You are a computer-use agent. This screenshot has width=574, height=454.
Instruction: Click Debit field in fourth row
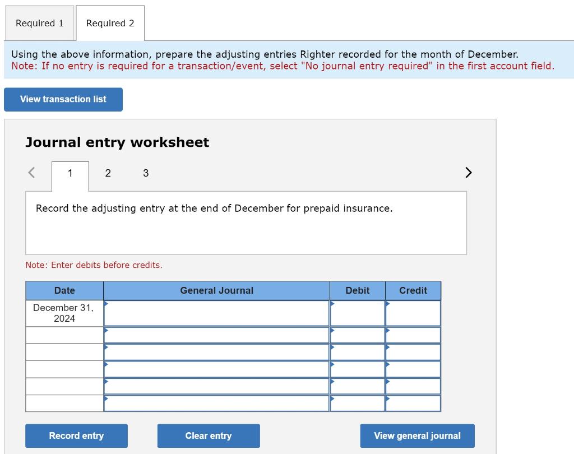(x=358, y=369)
